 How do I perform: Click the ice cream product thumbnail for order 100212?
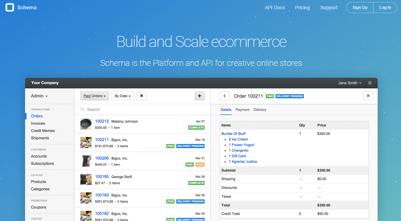tap(86, 124)
